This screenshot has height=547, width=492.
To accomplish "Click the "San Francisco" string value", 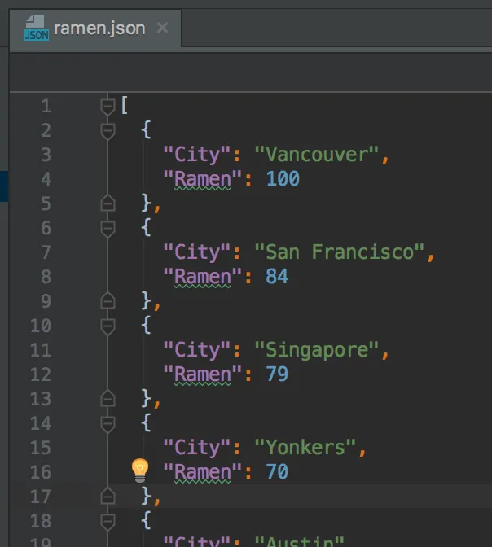I will (340, 252).
